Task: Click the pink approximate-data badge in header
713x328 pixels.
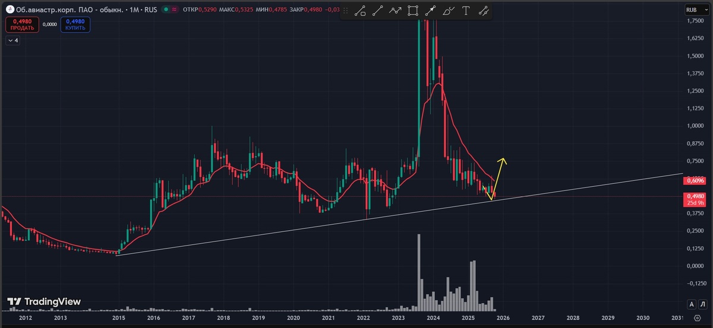Action: (175, 10)
